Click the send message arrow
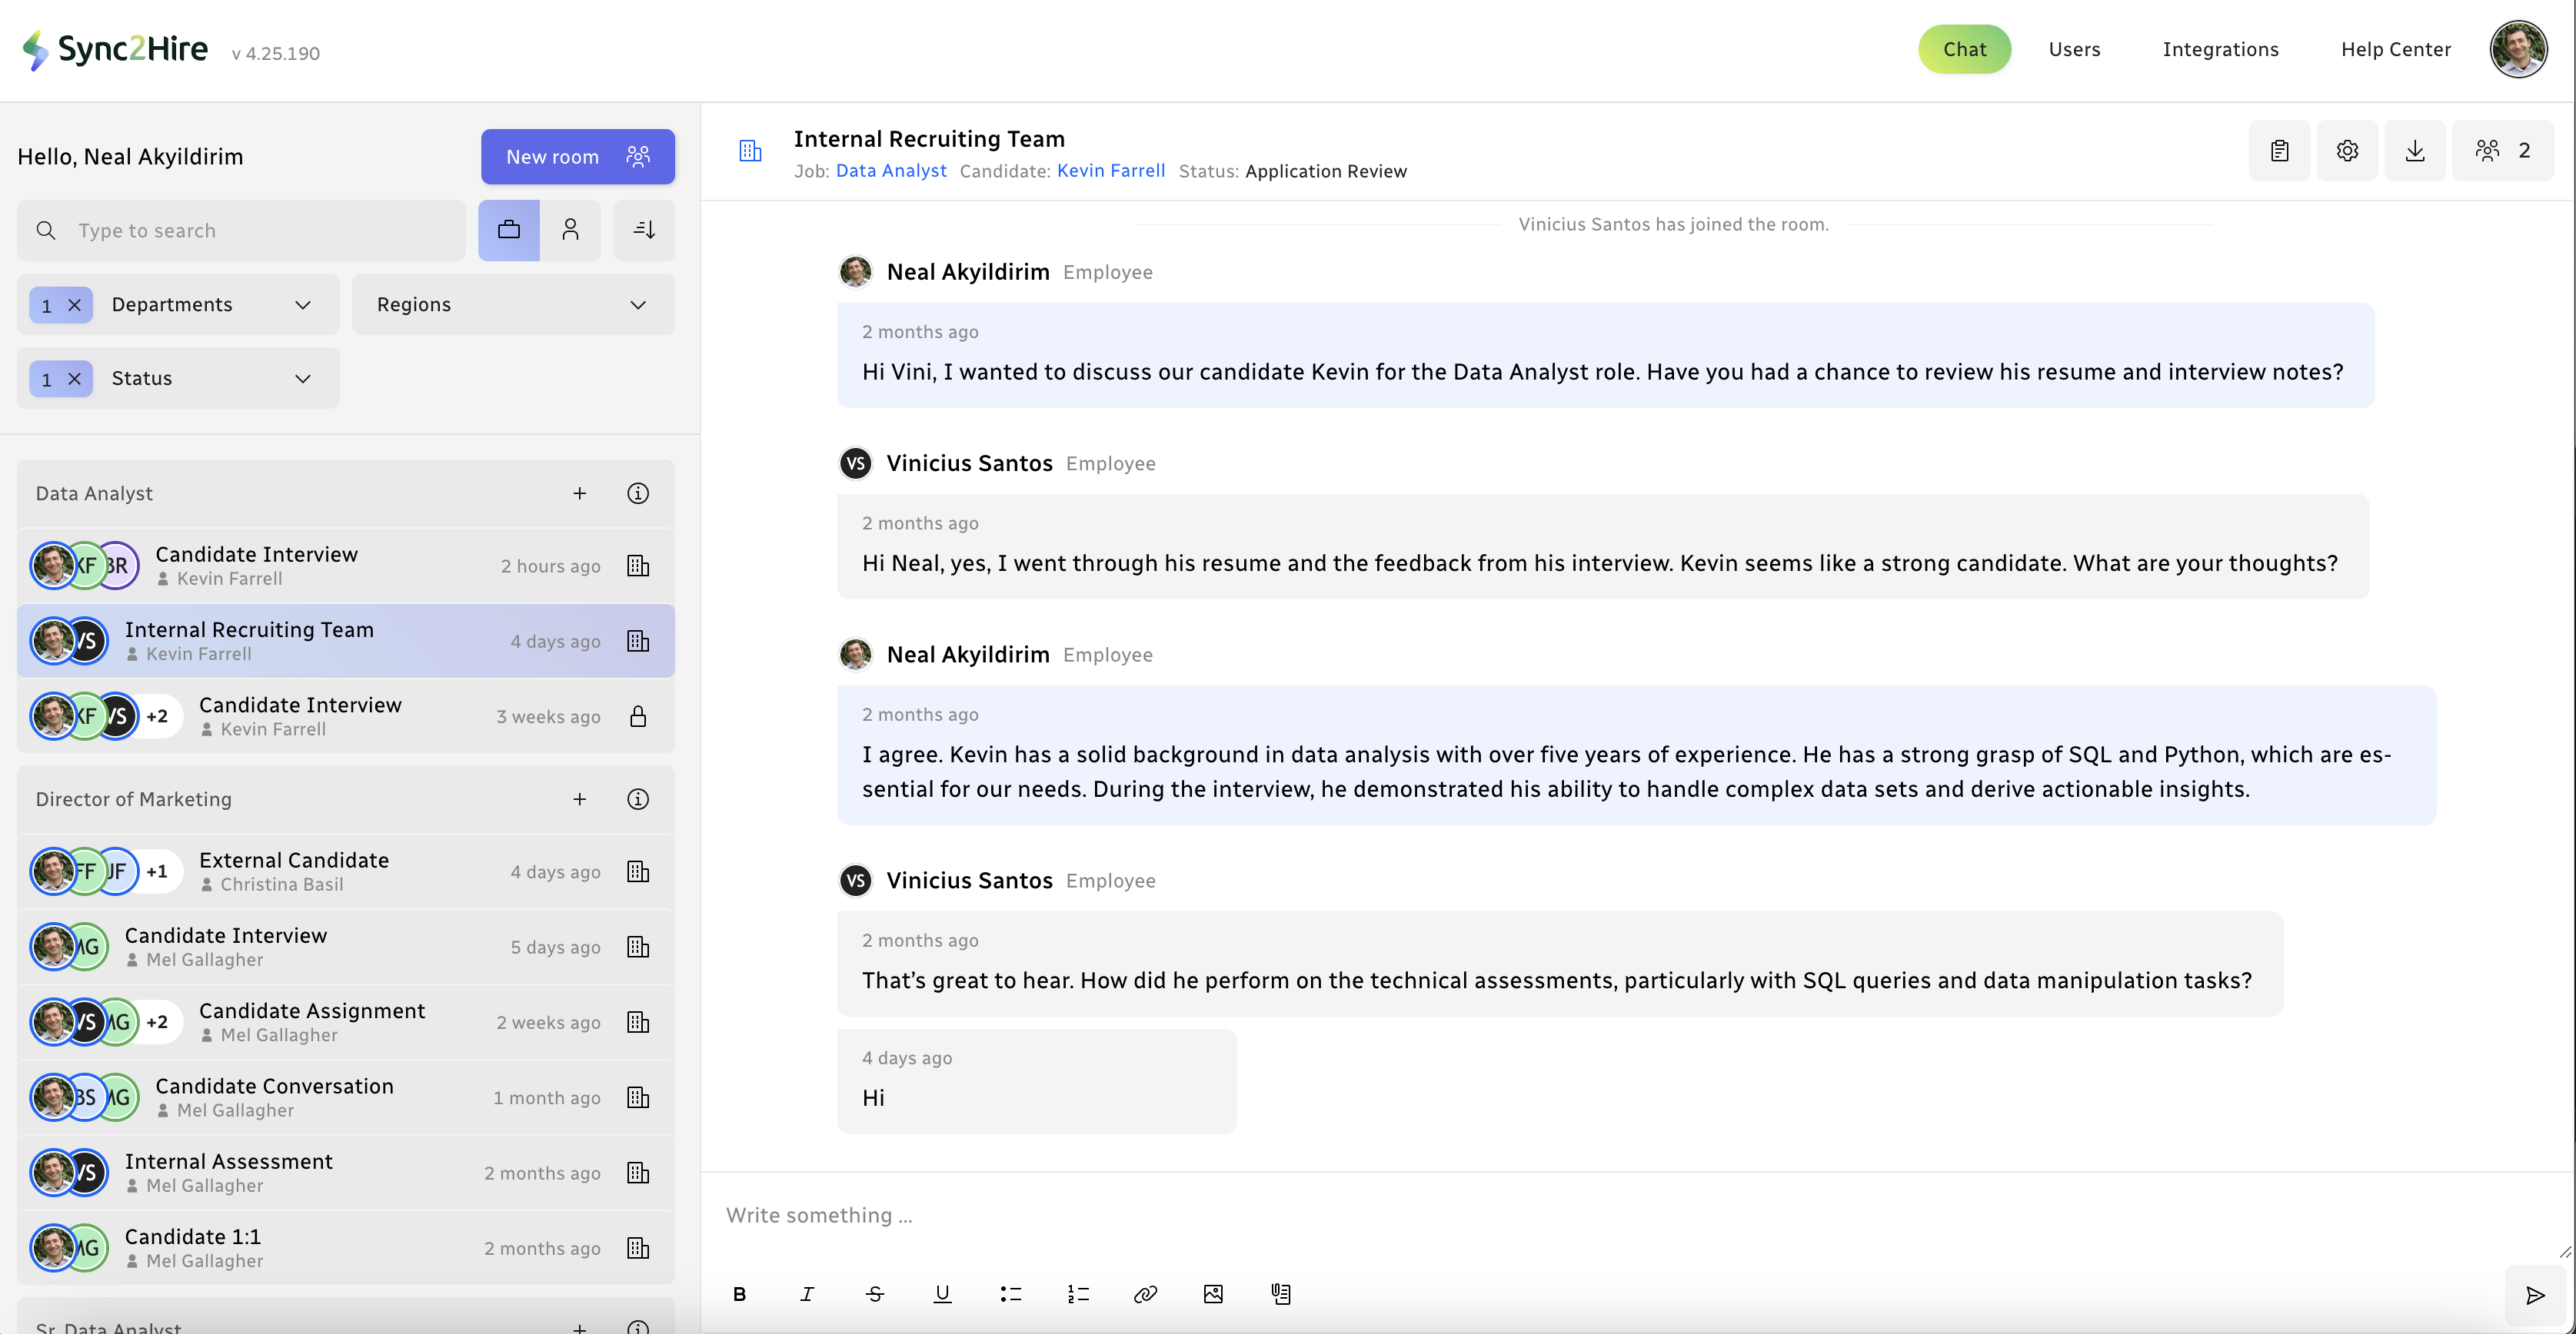Image resolution: width=2576 pixels, height=1334 pixels. tap(2535, 1296)
